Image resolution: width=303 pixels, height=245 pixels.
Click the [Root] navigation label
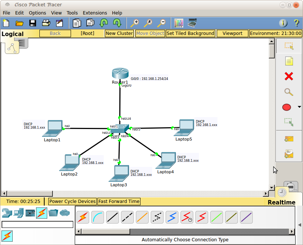[x=87, y=33]
